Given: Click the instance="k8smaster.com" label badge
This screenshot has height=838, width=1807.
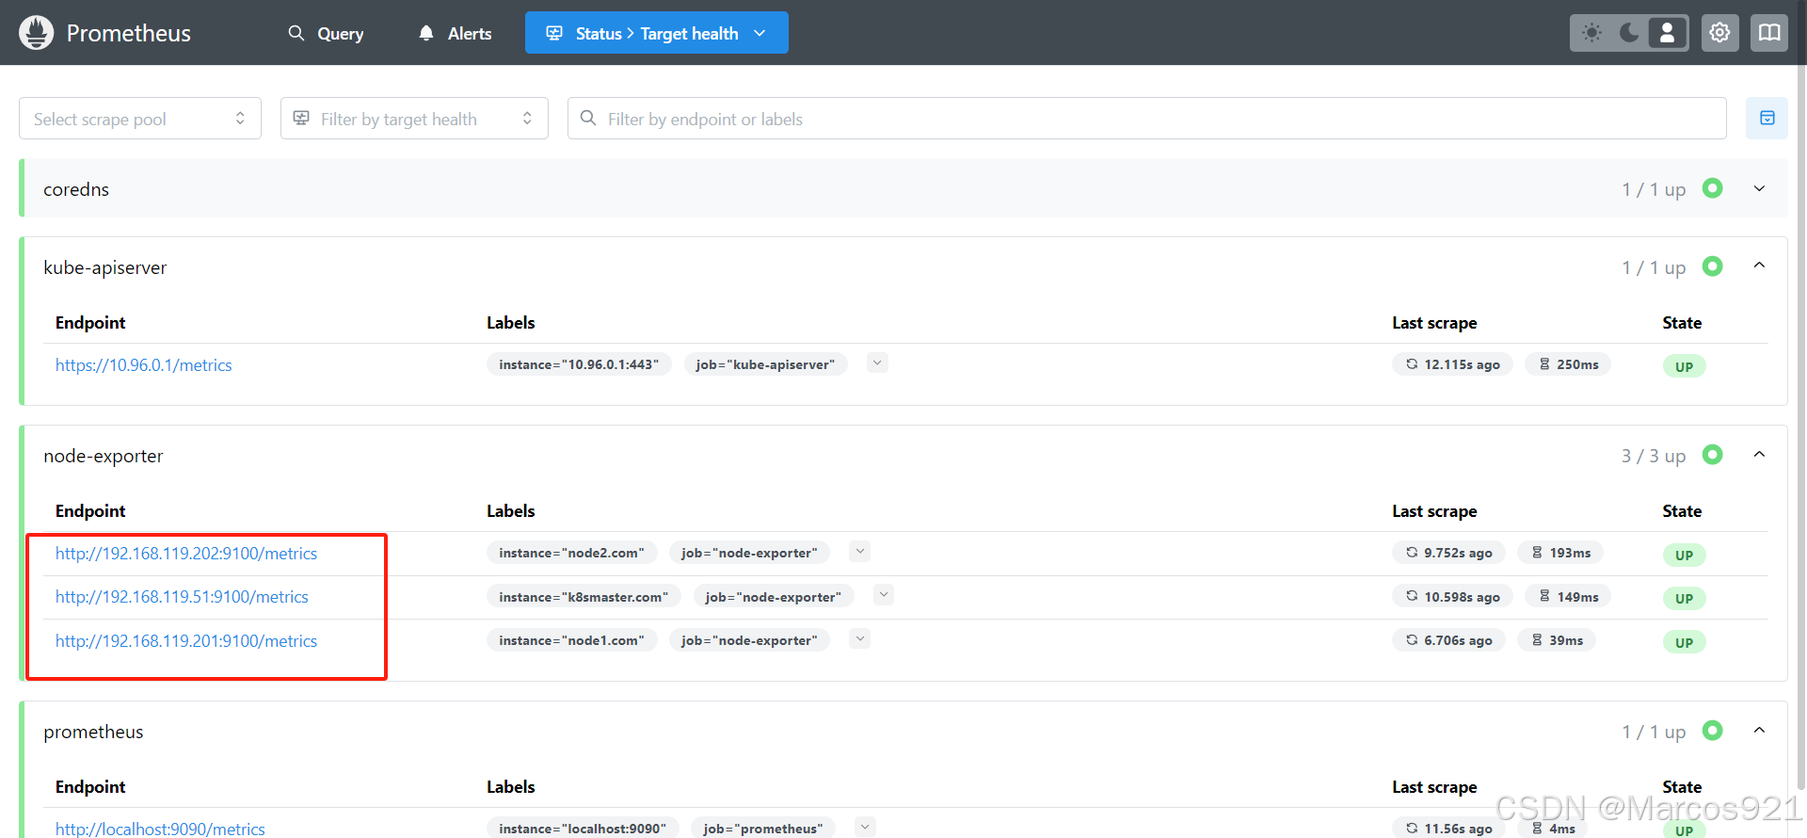Looking at the screenshot, I should tap(584, 597).
